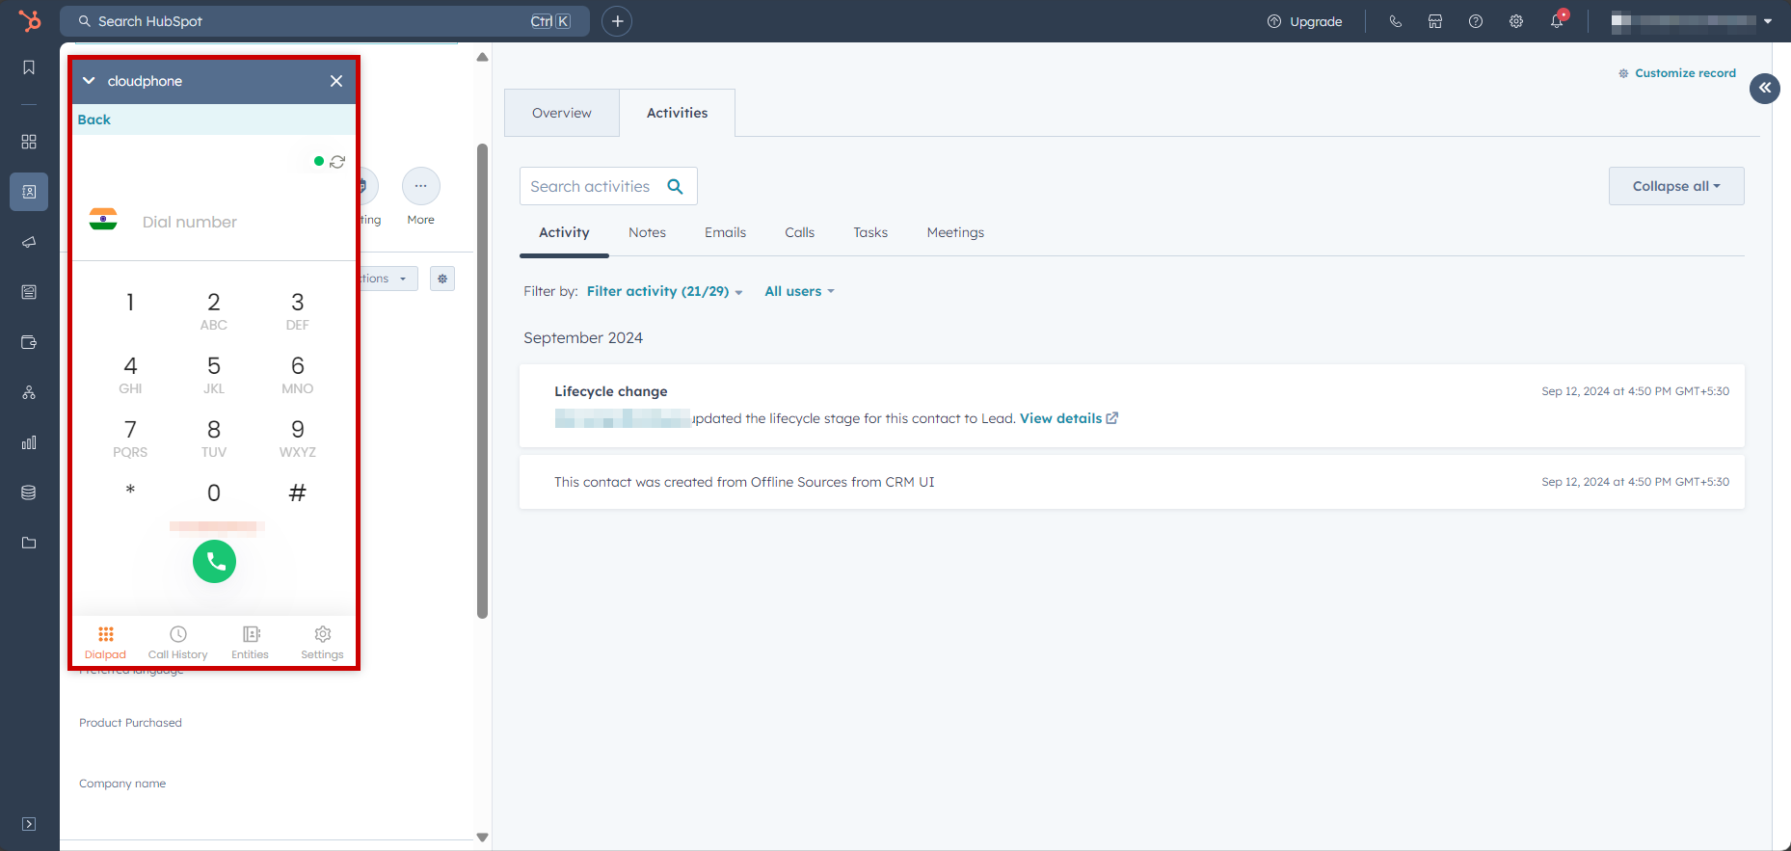Click the search activities magnifier icon
The width and height of the screenshot is (1791, 851).
click(x=676, y=186)
